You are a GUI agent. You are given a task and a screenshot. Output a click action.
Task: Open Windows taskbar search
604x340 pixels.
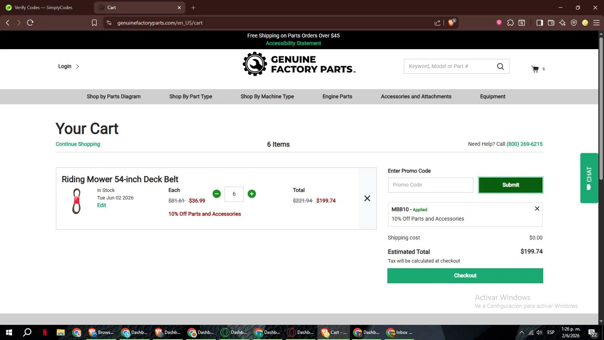[x=27, y=332]
